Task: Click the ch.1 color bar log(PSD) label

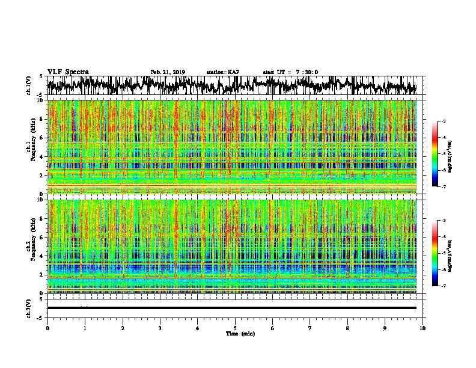Action: click(x=450, y=157)
